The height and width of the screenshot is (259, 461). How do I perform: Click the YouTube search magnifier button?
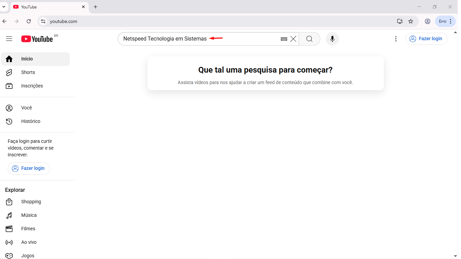pos(309,39)
